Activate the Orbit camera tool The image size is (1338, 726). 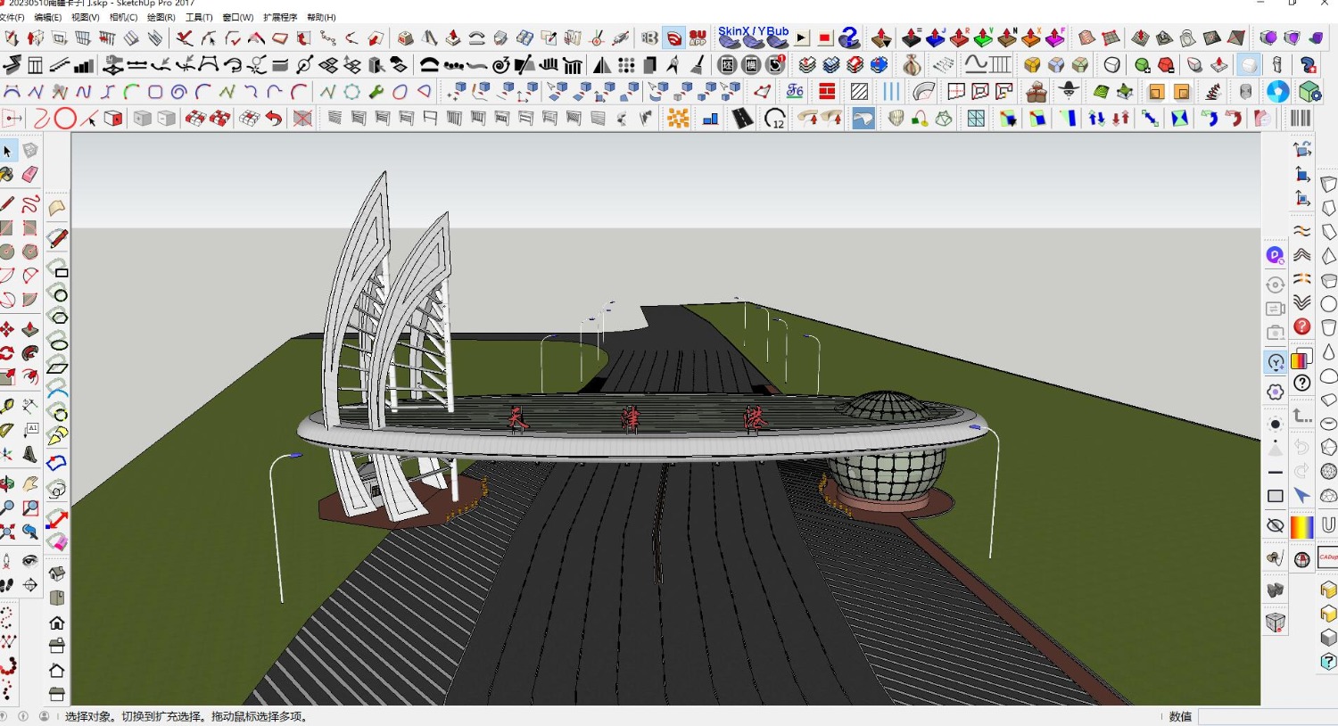pyautogui.click(x=7, y=484)
